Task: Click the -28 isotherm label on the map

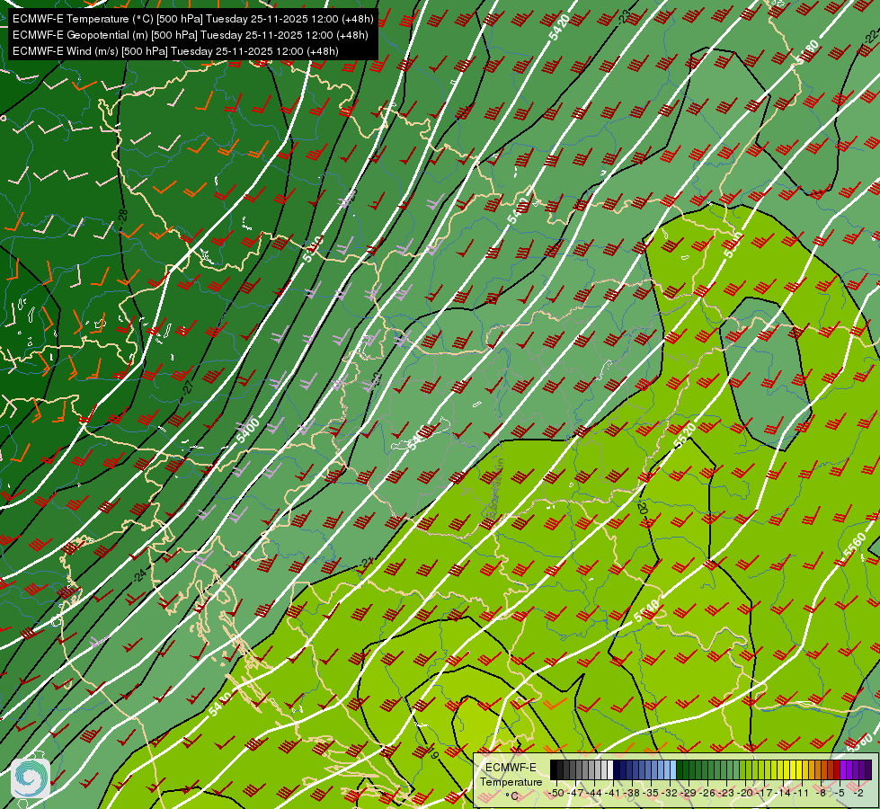Action: pyautogui.click(x=123, y=215)
